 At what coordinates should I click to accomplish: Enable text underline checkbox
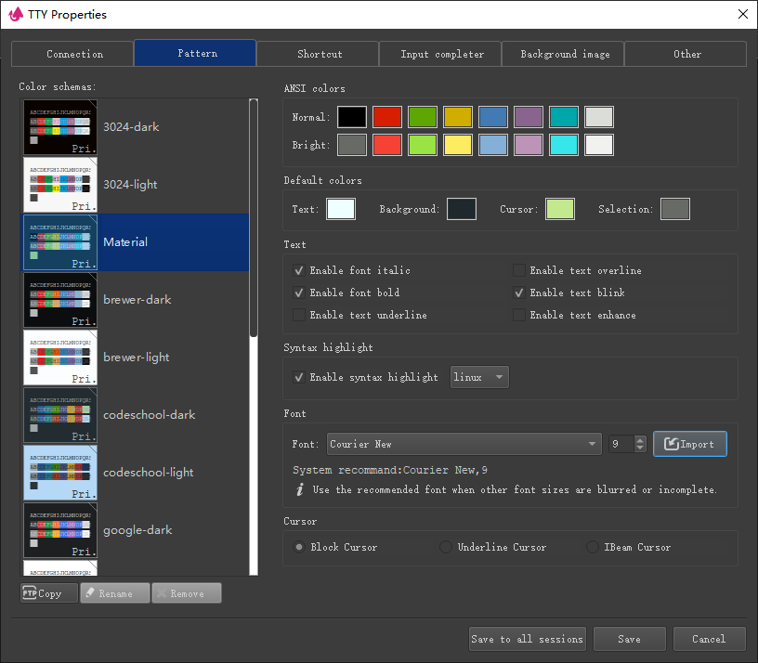(x=299, y=315)
